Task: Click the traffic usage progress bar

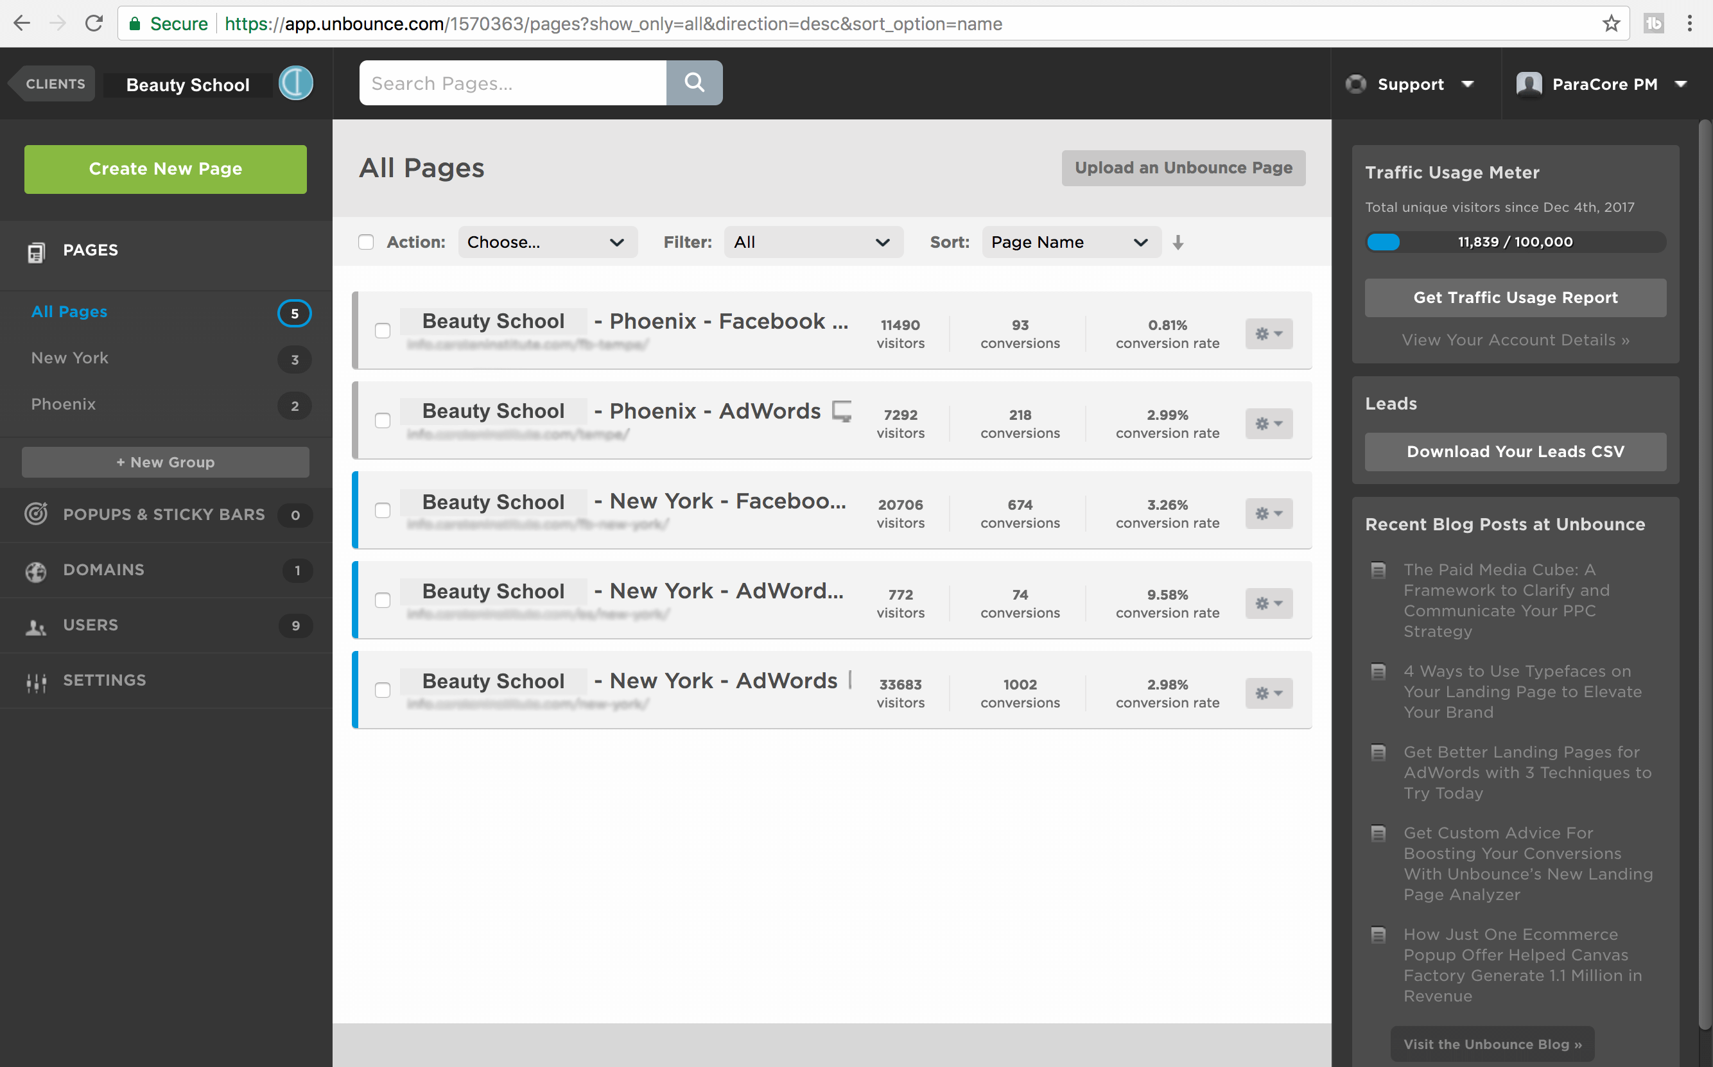Action: (1515, 242)
